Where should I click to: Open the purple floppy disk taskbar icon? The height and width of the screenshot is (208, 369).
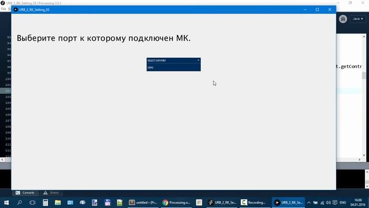pos(107,203)
